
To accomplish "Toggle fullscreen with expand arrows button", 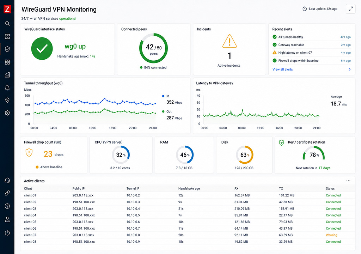I will (x=351, y=9).
